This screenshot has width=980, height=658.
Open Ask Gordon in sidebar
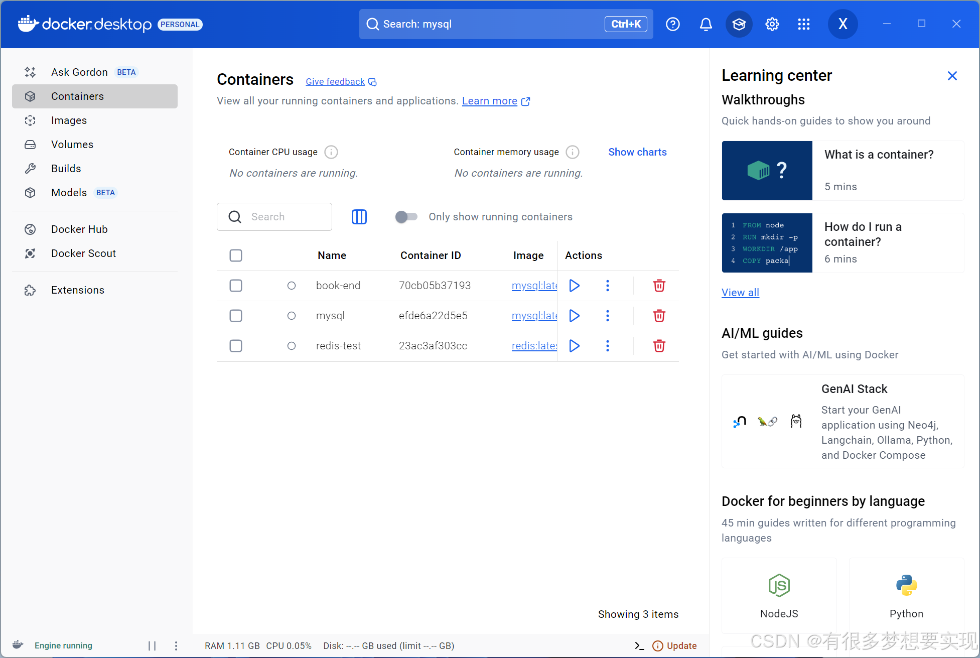pyautogui.click(x=95, y=72)
